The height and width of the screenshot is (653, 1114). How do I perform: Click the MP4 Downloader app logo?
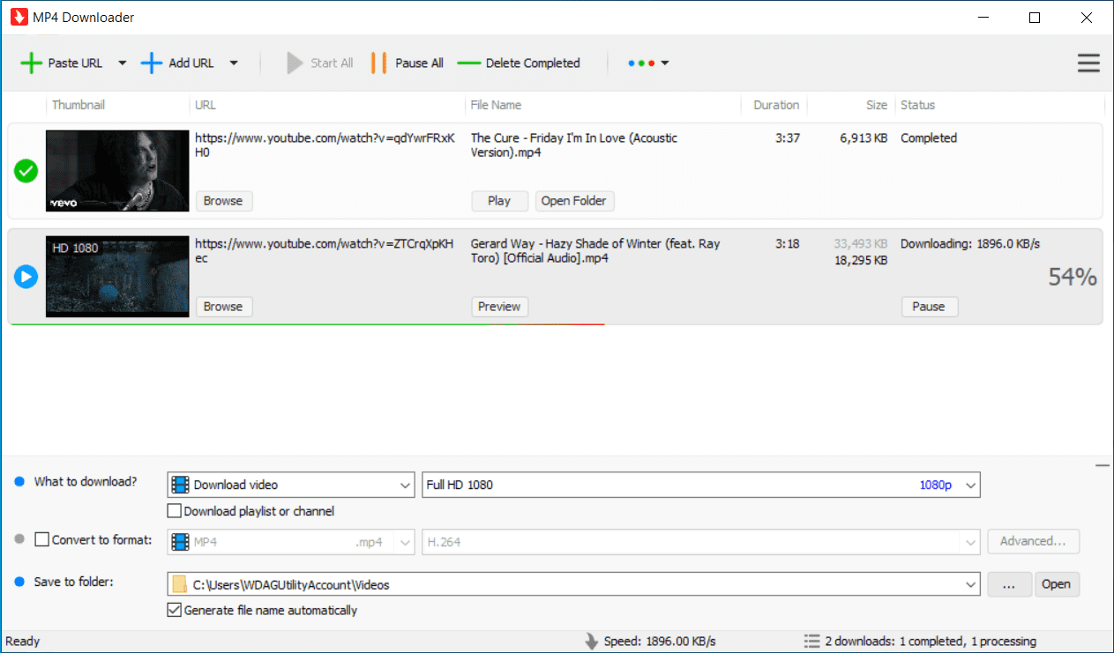point(18,17)
